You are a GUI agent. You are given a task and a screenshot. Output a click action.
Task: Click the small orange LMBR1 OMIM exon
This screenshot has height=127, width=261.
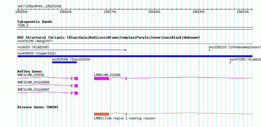coord(126,114)
